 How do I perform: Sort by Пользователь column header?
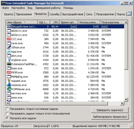pos(112,22)
